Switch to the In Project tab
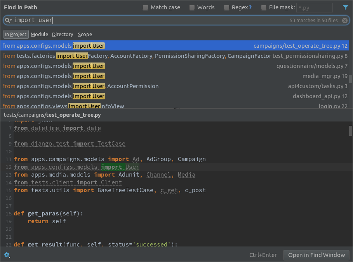Screen dimensions: 353x262 click(x=16, y=34)
